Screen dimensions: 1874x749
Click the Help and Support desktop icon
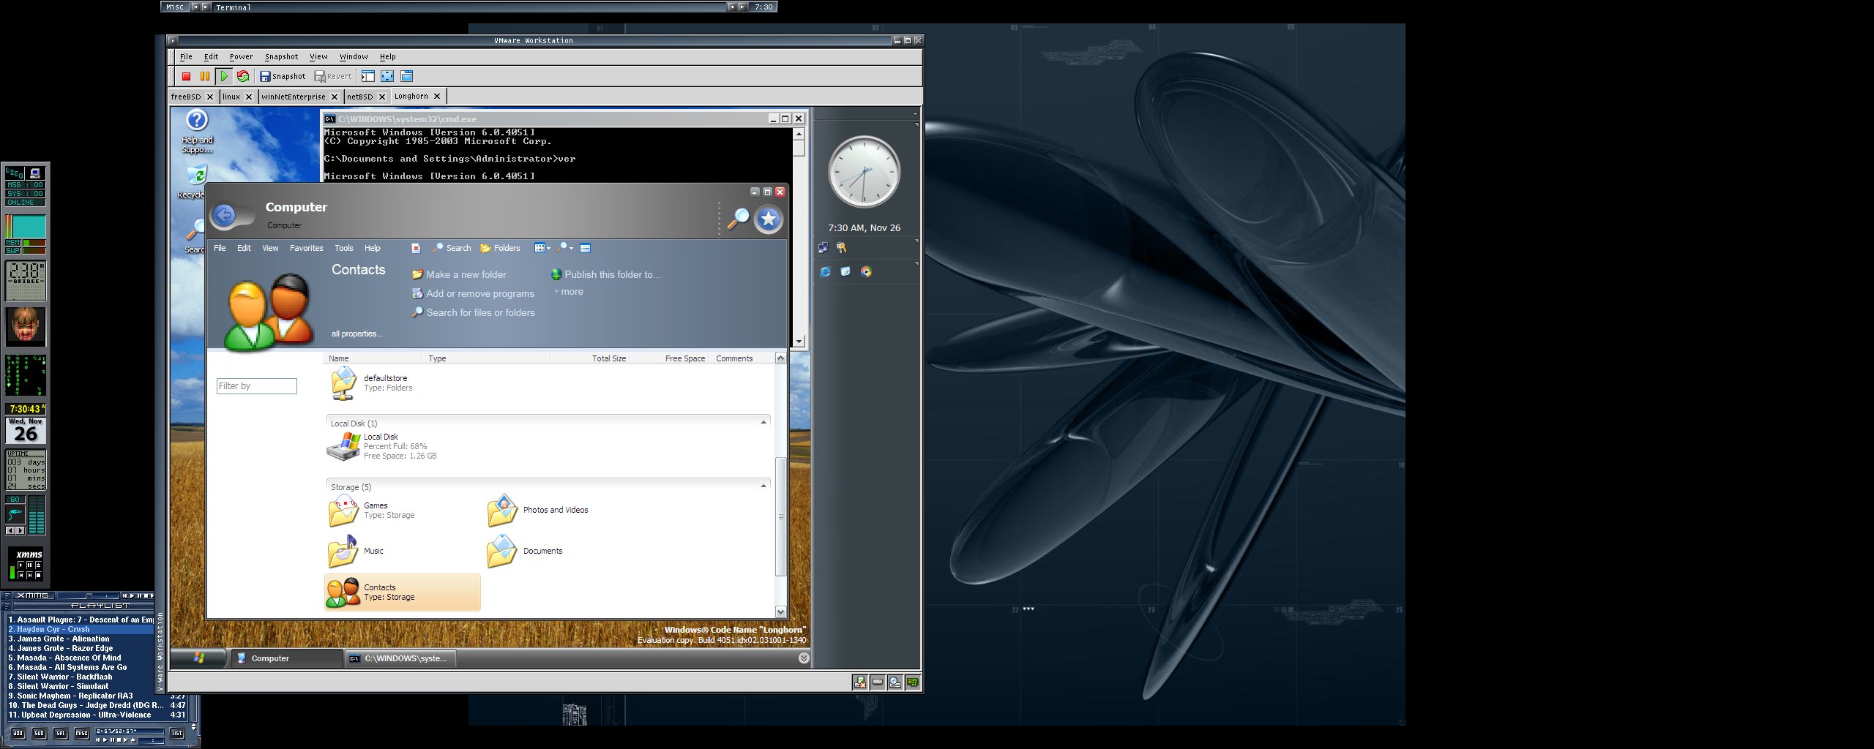coord(197,132)
